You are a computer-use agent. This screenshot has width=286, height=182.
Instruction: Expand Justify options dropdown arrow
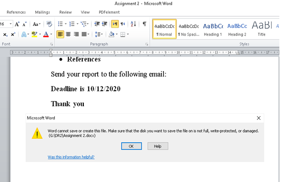(89, 34)
